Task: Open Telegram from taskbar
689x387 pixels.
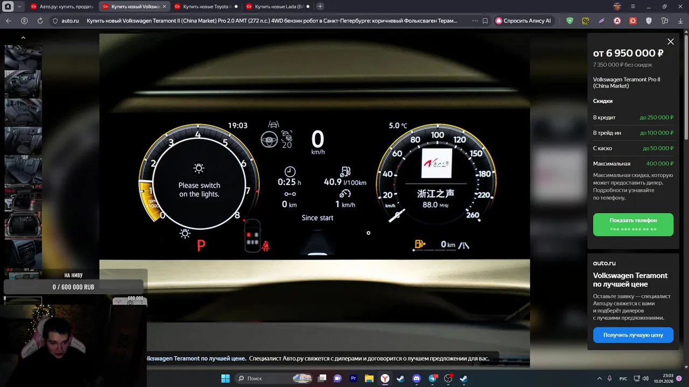Action: point(433,378)
